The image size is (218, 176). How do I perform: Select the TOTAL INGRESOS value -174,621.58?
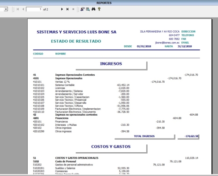click(x=191, y=136)
